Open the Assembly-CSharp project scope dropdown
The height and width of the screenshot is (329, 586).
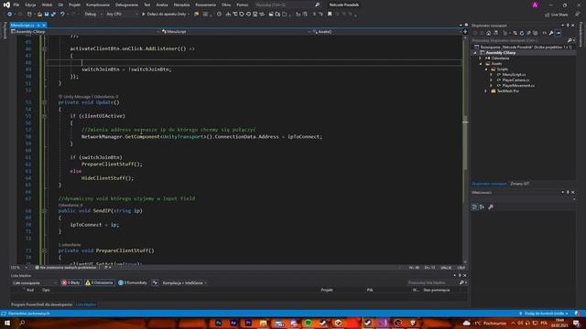pyautogui.click(x=84, y=32)
